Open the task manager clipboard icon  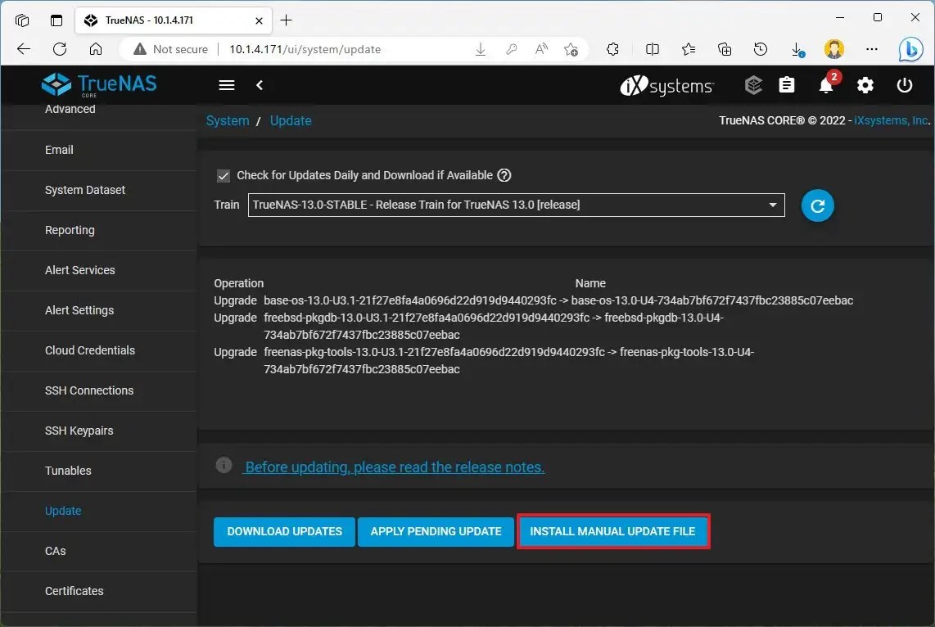point(787,85)
